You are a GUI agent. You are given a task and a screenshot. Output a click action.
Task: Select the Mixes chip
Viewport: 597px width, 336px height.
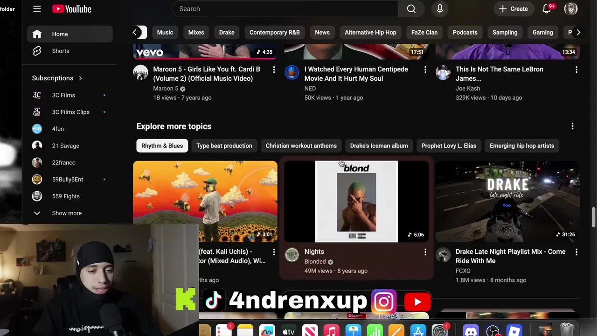196,32
